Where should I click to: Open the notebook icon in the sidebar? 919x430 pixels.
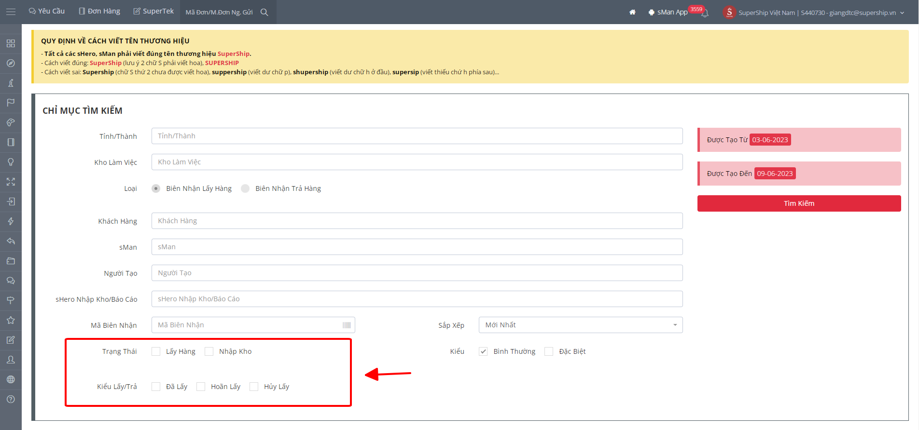pyautogui.click(x=11, y=142)
